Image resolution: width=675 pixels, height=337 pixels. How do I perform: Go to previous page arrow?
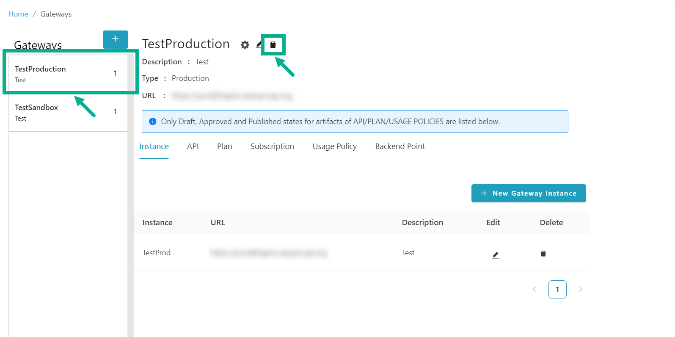(x=534, y=290)
